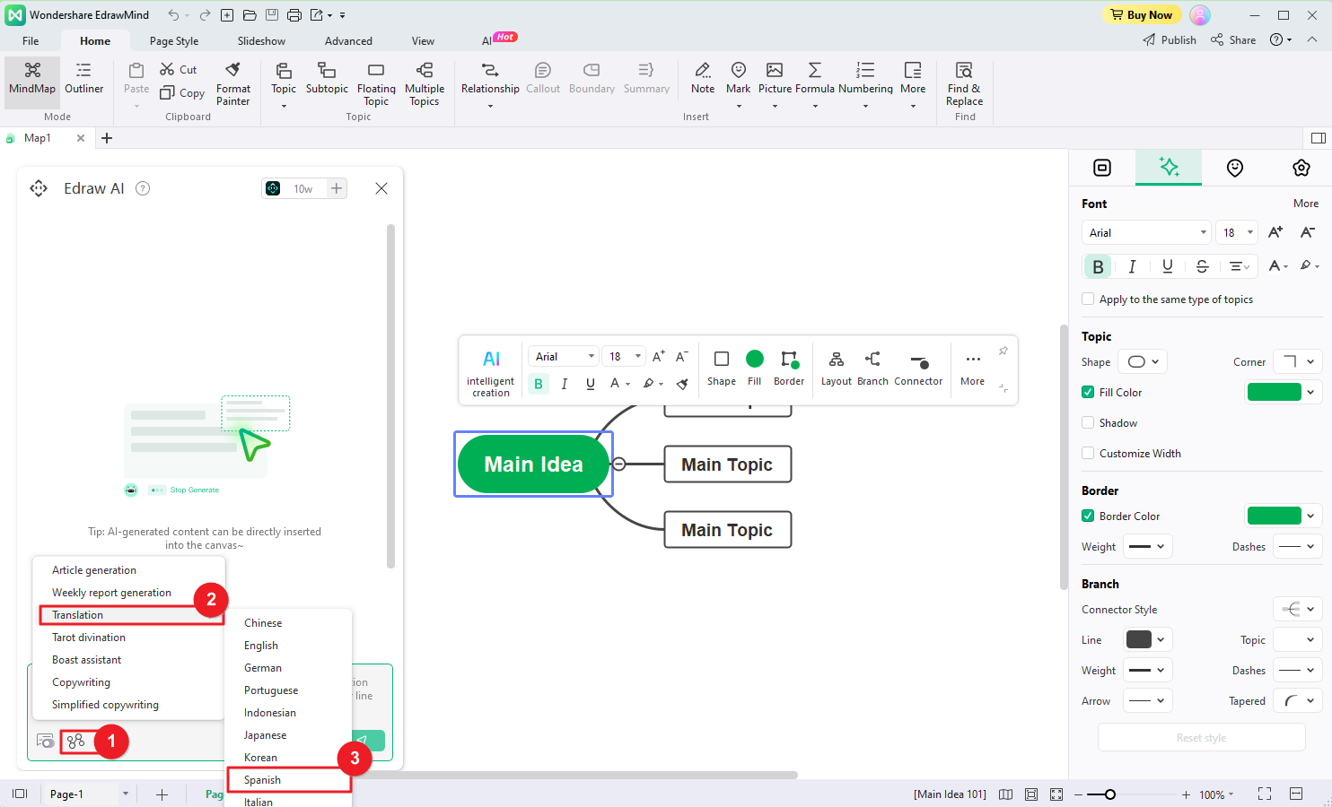The image size is (1332, 807).
Task: Click the AI scenario icon in chat box
Action: pos(76,741)
